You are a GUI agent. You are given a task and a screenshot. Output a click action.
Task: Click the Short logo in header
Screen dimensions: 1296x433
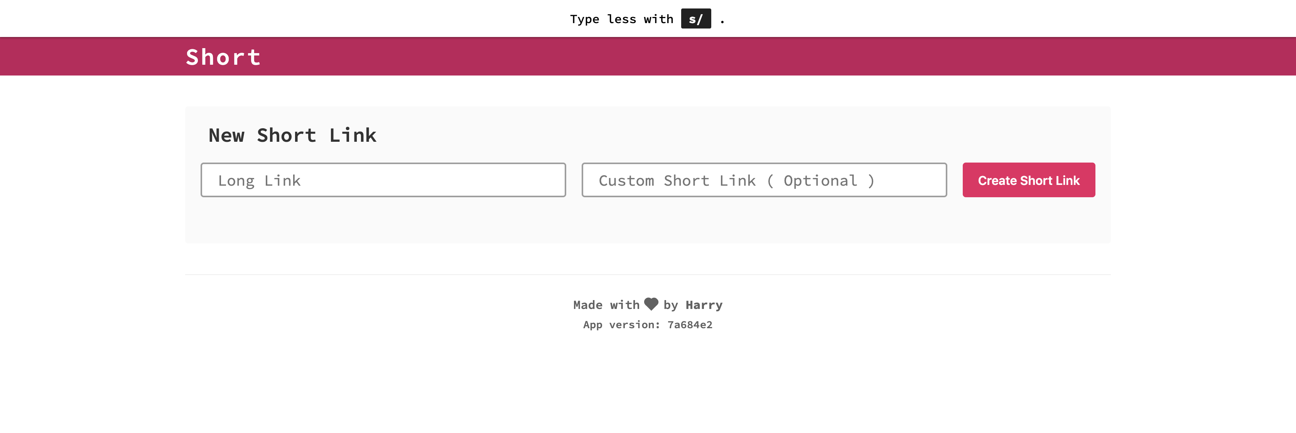pyautogui.click(x=223, y=57)
